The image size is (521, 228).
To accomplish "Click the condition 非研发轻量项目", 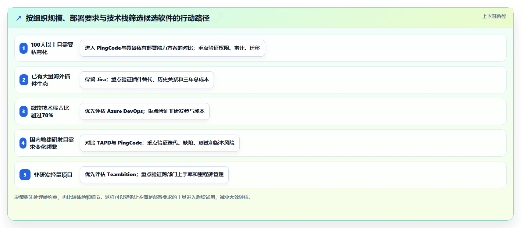I will coord(53,175).
